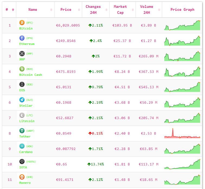View Tether red price graph
Viewport: 205px width, 189px height.
point(182,133)
